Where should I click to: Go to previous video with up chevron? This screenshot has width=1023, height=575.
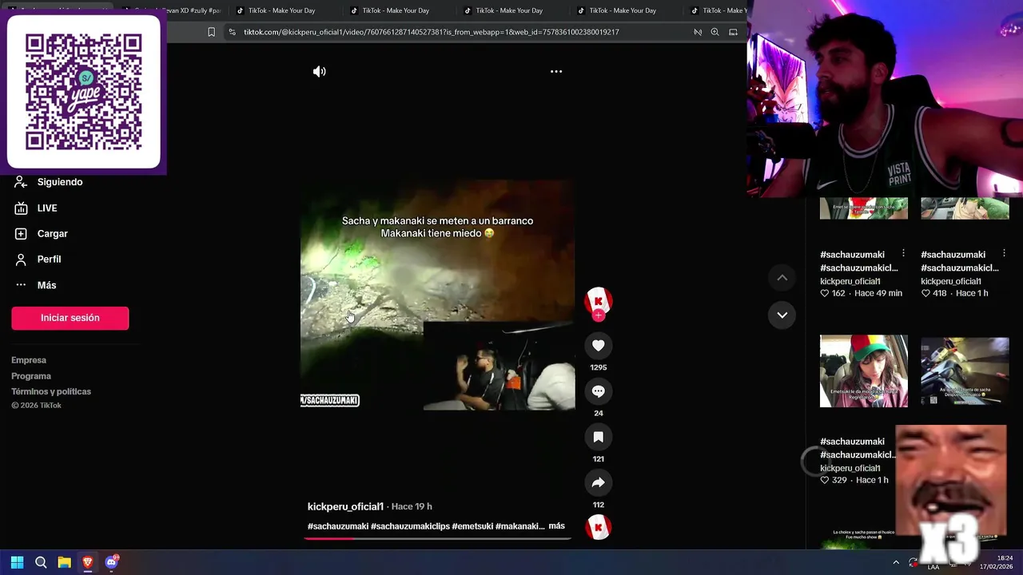click(782, 277)
